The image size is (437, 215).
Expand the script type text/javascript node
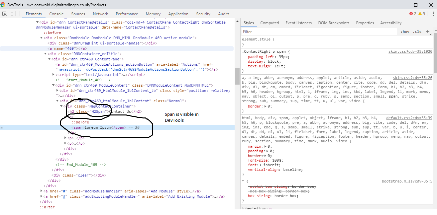tap(54, 75)
